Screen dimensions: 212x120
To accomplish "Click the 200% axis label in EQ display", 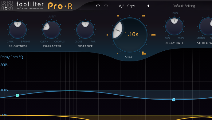I will coord(5,65).
